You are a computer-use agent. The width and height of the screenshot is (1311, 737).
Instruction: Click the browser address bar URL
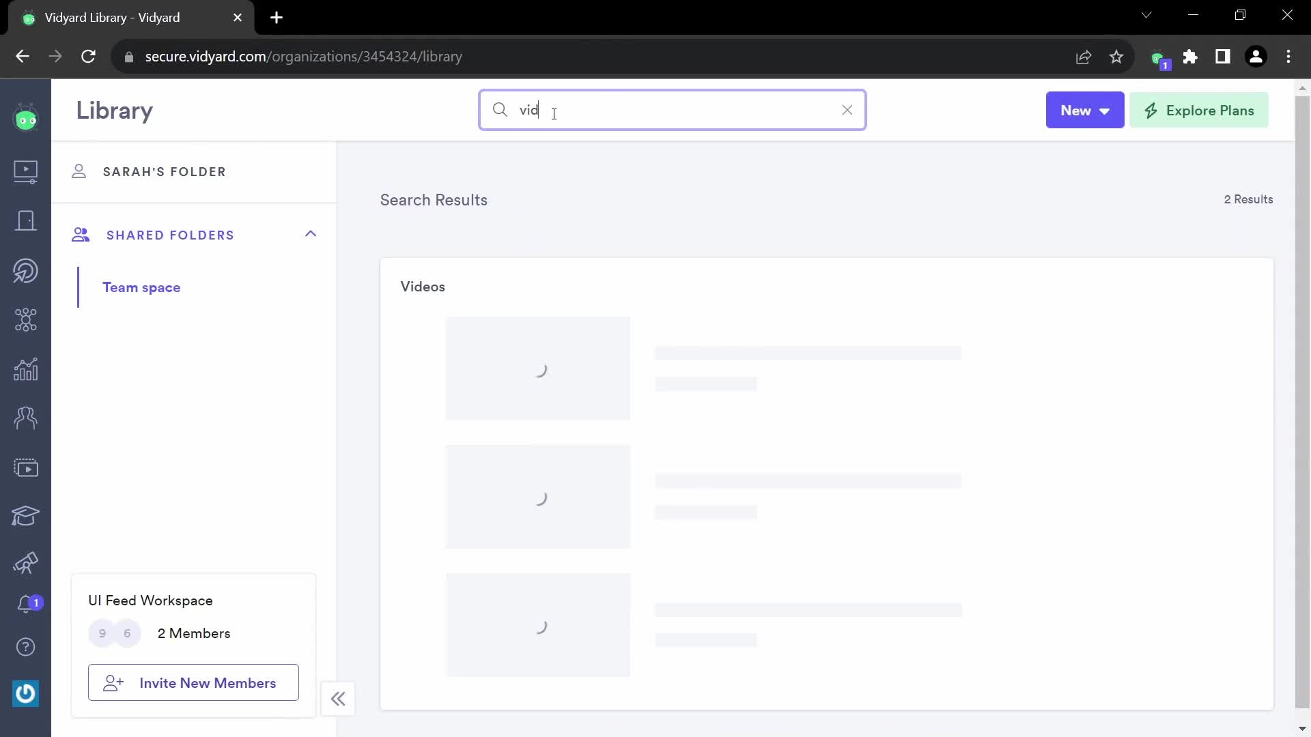coord(304,57)
